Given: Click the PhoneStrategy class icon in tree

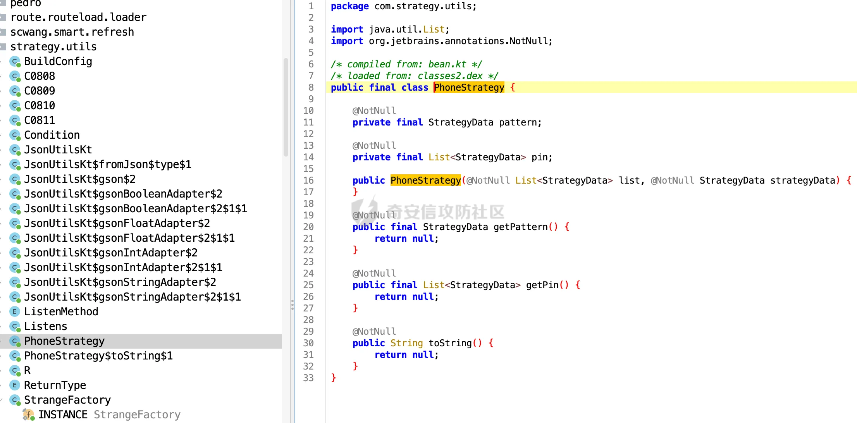Looking at the screenshot, I should [15, 341].
